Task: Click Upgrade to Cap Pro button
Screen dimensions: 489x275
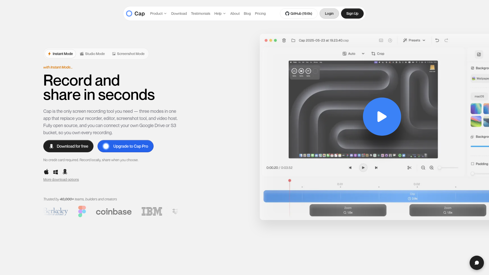Action: click(x=126, y=146)
